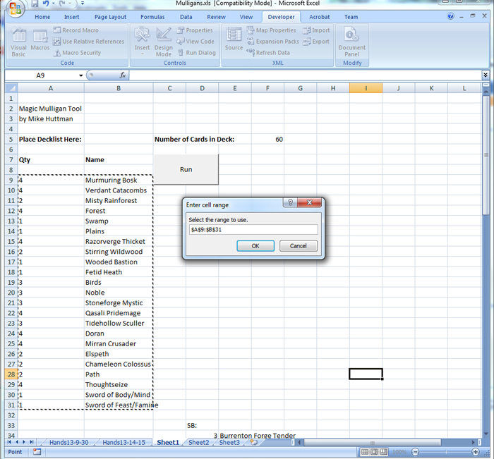Click Run Dialog
The width and height of the screenshot is (494, 459).
click(x=197, y=53)
